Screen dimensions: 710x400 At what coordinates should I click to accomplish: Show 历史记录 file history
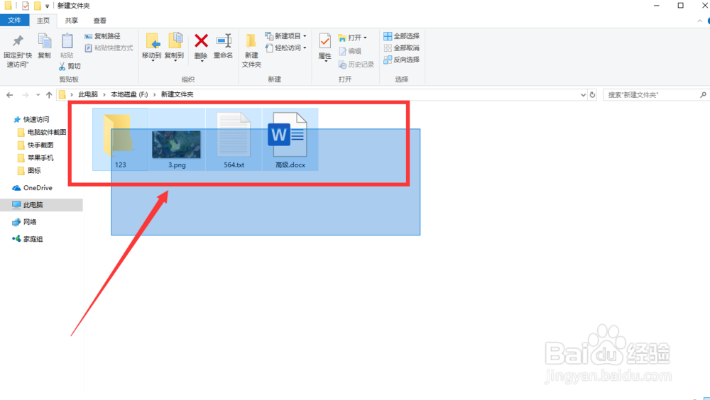[356, 65]
